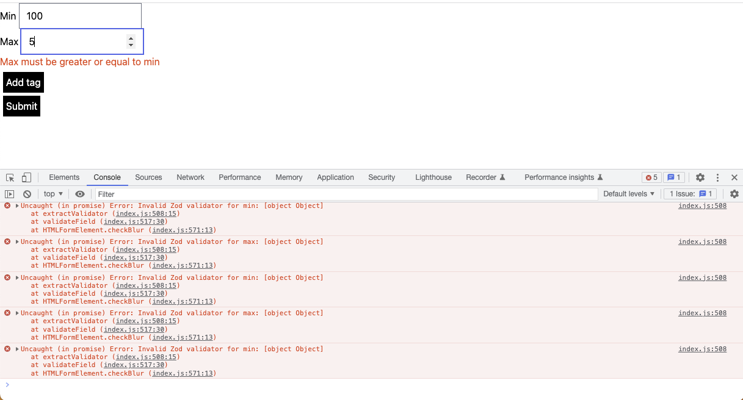The width and height of the screenshot is (743, 400).
Task: Open the Lighthouse panel
Action: click(433, 177)
